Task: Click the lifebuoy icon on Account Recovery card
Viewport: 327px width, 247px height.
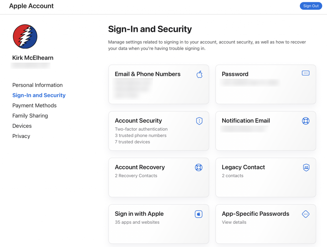Action: point(199,167)
